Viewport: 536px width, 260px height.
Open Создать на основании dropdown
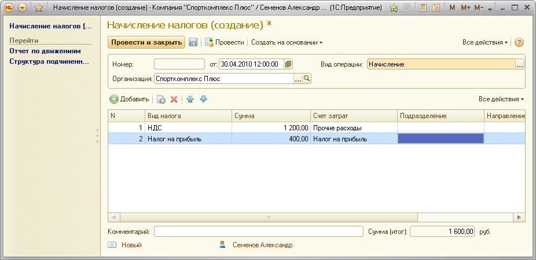(287, 42)
